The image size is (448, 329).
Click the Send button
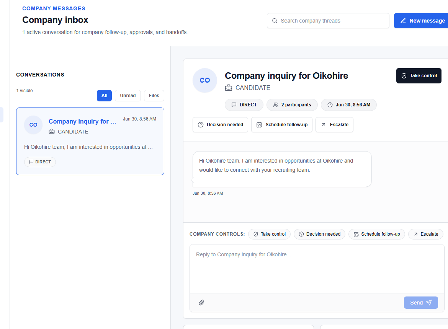click(x=420, y=303)
